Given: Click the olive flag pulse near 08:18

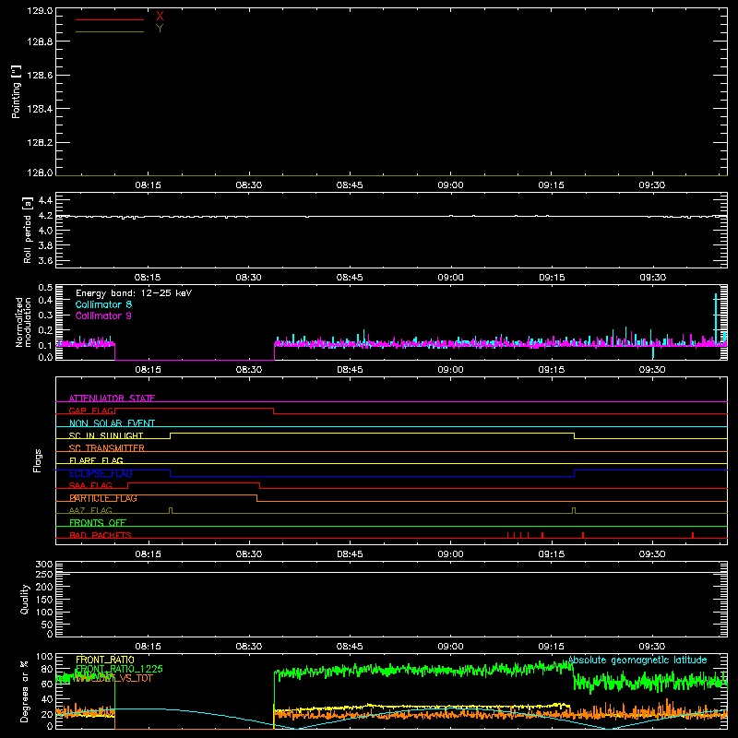Looking at the screenshot, I should tap(171, 510).
